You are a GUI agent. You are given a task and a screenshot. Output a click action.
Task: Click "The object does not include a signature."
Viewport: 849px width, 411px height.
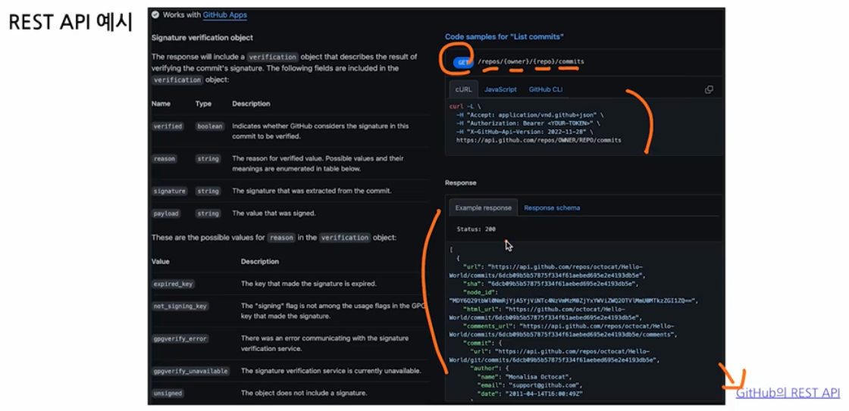coord(304,393)
